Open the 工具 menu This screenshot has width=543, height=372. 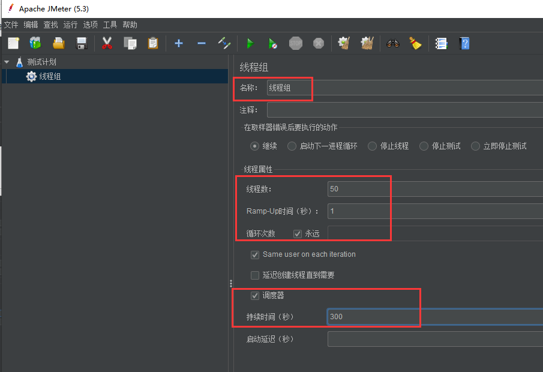110,25
